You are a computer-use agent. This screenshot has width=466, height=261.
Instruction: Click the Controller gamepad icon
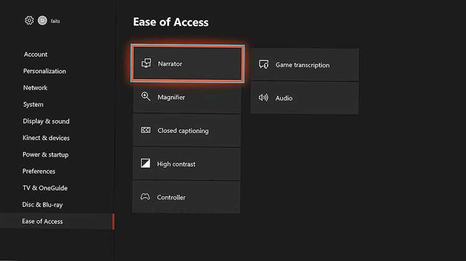coord(145,197)
